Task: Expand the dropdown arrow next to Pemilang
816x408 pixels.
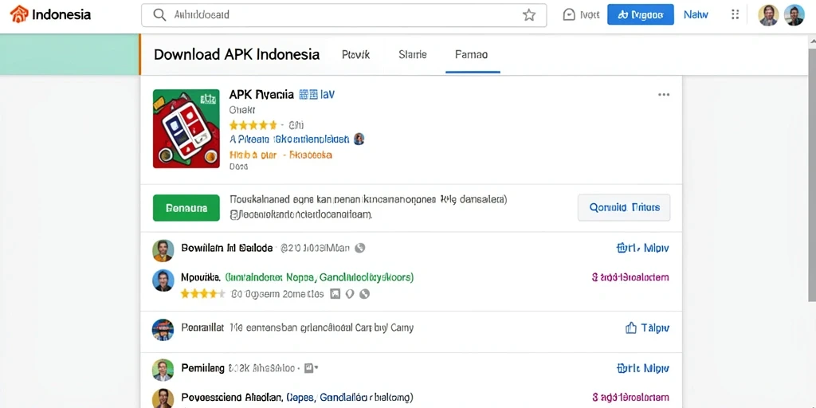Action: [316, 368]
